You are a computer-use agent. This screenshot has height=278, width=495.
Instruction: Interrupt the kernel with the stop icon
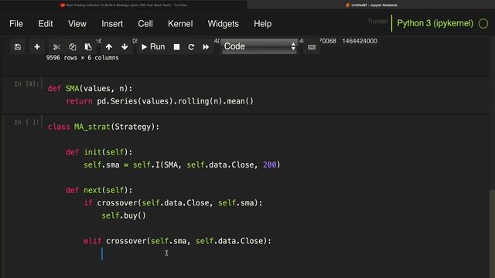tap(176, 47)
